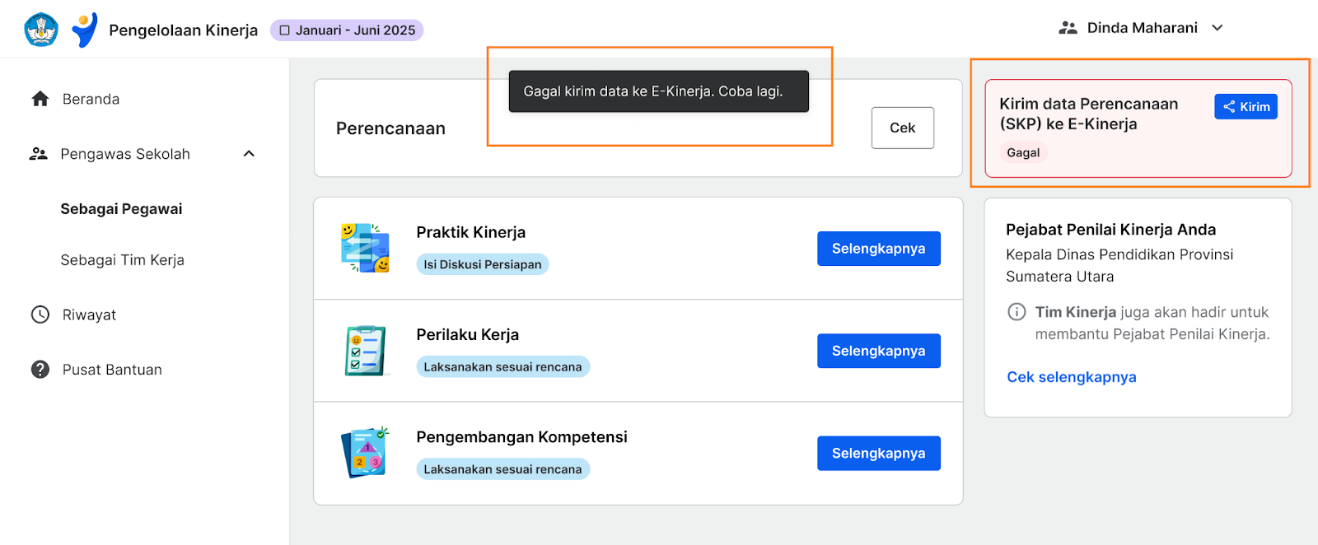
Task: Click the Pengawas Sekolah people icon
Action: coord(39,154)
